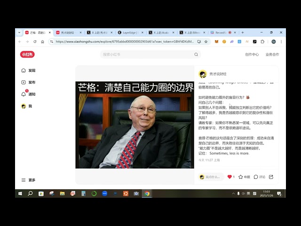This screenshot has width=301, height=226.
Task: Reload the page with the refresh icon
Action: click(35, 42)
